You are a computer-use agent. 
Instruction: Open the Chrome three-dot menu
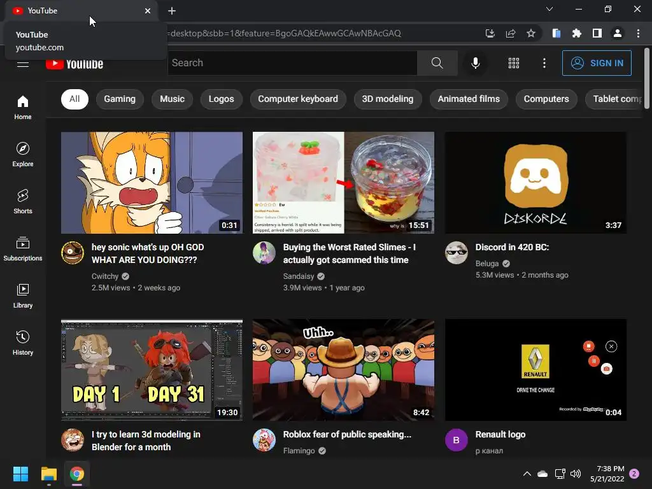638,33
